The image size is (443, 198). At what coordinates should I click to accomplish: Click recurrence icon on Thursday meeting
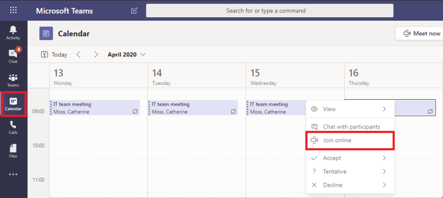click(x=430, y=112)
